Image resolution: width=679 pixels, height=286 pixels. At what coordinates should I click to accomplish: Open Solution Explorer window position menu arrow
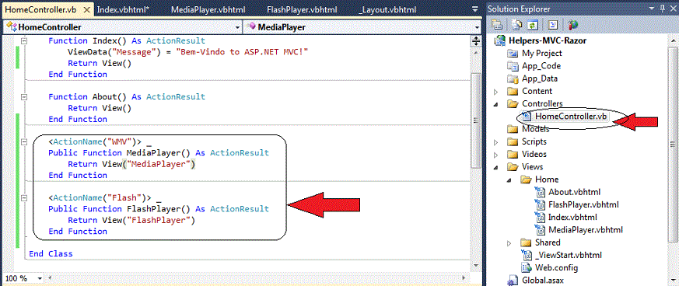click(652, 9)
